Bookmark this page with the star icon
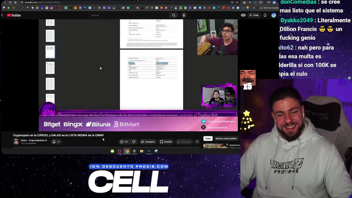 point(237,2)
